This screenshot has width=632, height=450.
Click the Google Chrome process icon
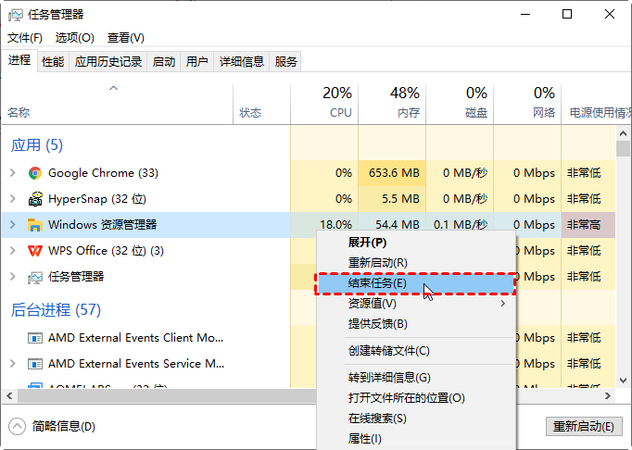tap(35, 173)
